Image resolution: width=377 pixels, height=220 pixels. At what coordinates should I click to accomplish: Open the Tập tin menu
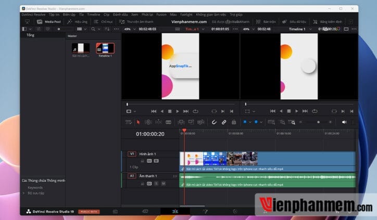(x=54, y=15)
